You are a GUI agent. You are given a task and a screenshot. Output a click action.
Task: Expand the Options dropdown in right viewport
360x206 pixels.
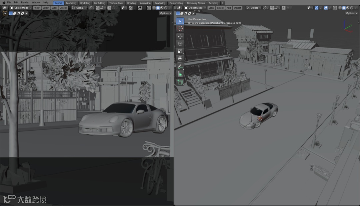click(x=351, y=13)
